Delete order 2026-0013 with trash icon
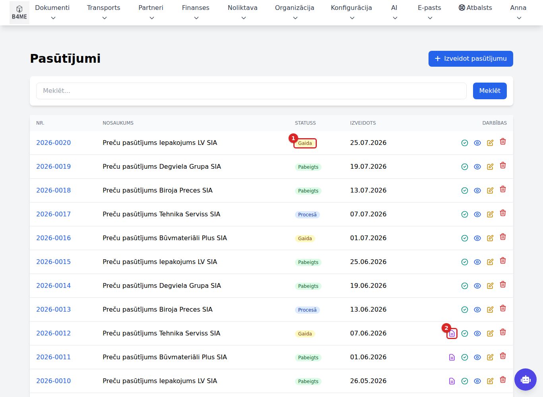 click(x=503, y=308)
